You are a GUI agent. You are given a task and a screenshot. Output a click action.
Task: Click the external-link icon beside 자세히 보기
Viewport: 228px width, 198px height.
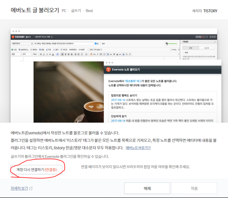[31, 188]
